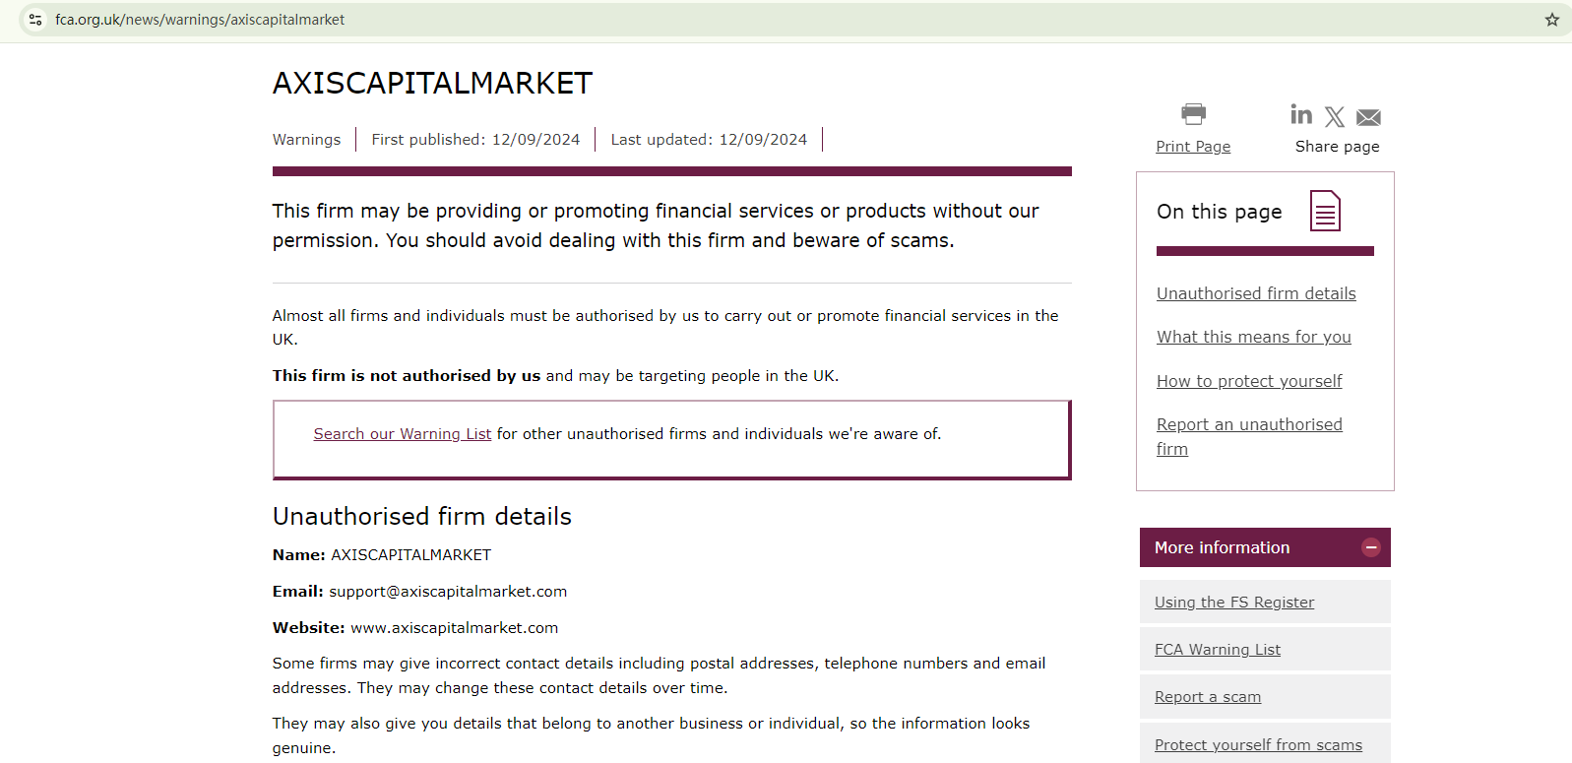Jump to Unauthorised firm details section
The image size is (1572, 763).
pyautogui.click(x=1256, y=293)
